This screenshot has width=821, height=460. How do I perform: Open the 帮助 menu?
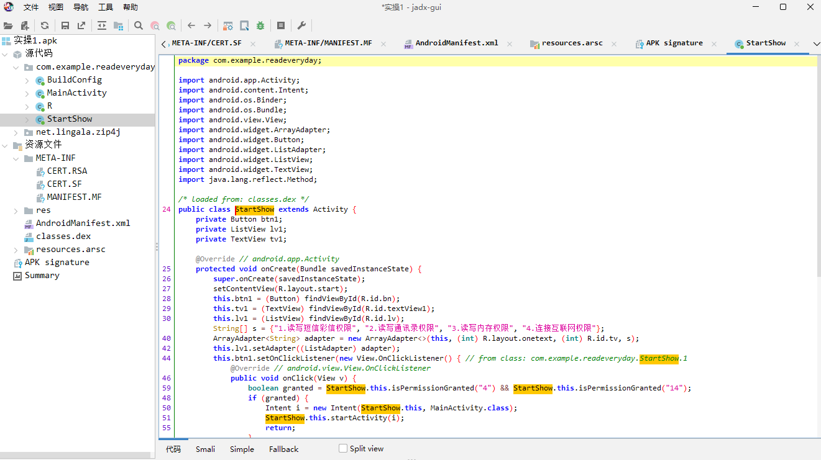pos(131,7)
